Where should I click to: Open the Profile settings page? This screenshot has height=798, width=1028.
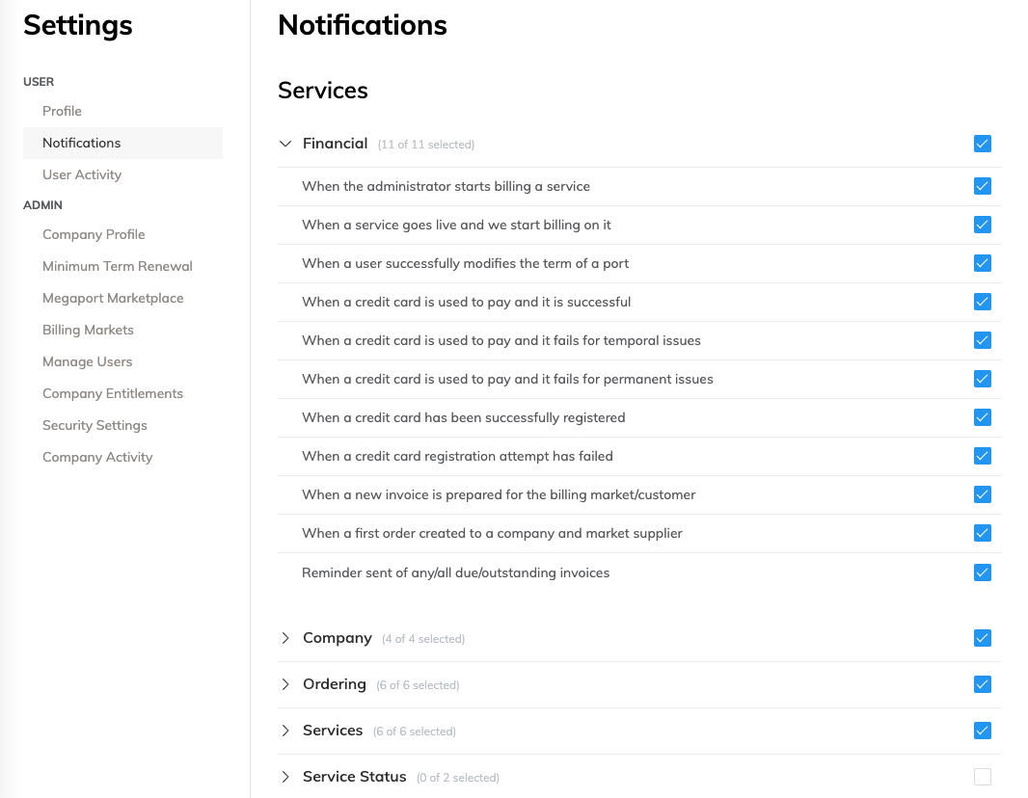tap(62, 111)
